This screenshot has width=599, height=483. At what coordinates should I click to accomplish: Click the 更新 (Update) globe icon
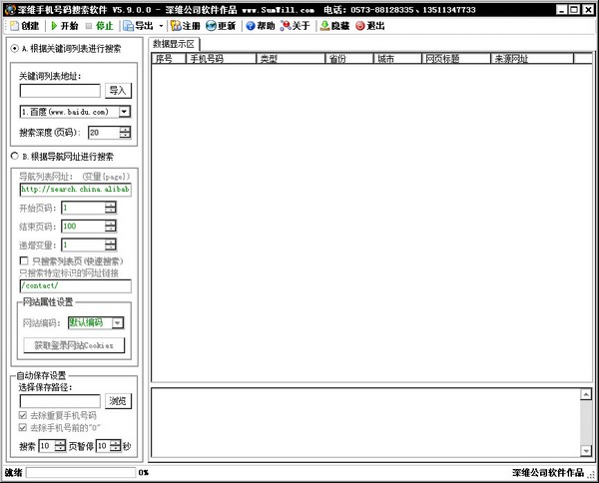click(x=211, y=26)
